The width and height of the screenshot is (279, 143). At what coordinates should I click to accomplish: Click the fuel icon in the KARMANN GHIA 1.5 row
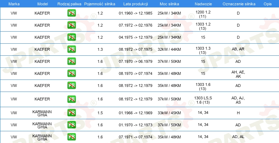pos(71,113)
